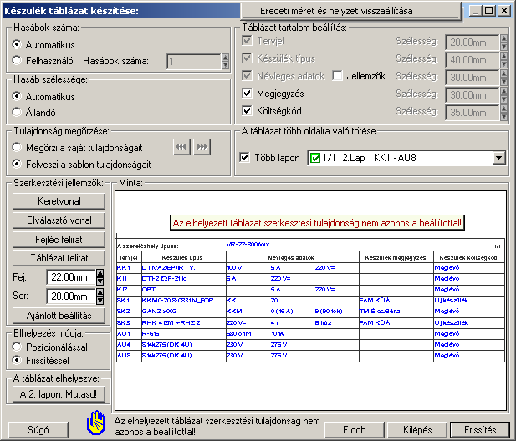This screenshot has width=516, height=441.
Task: Click the forward triple-arrow right button
Action: click(x=202, y=146)
